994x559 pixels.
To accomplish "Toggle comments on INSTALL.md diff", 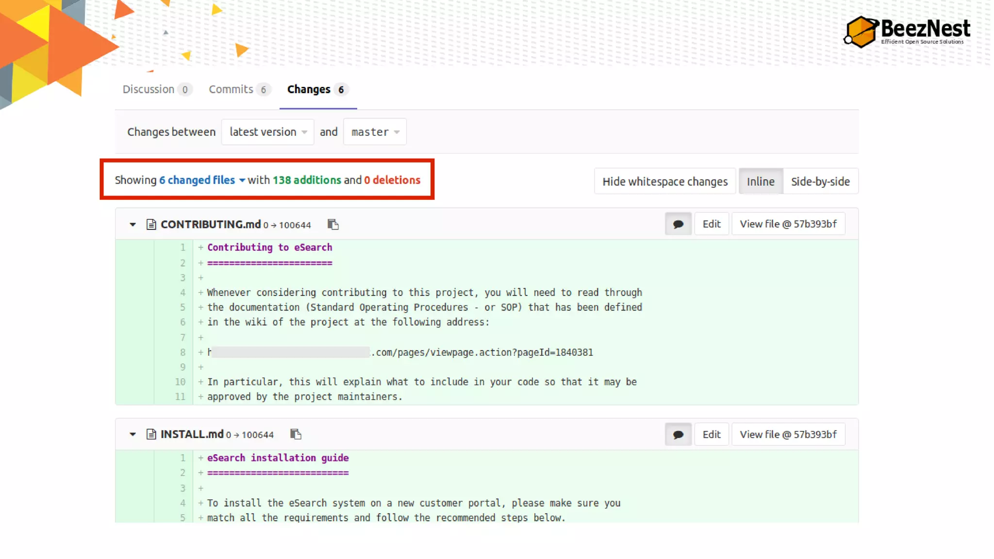I will pos(678,434).
